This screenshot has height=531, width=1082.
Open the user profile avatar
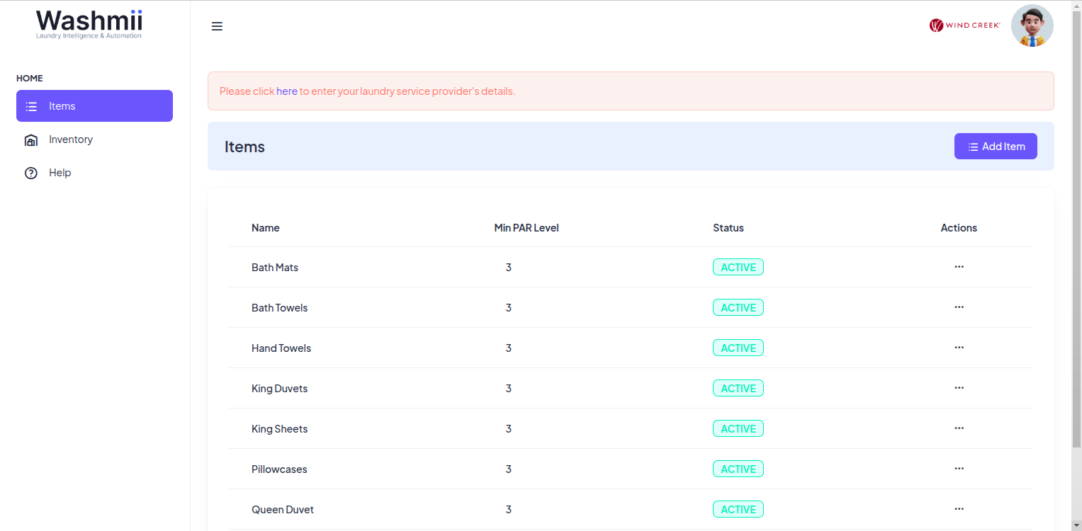pos(1032,25)
